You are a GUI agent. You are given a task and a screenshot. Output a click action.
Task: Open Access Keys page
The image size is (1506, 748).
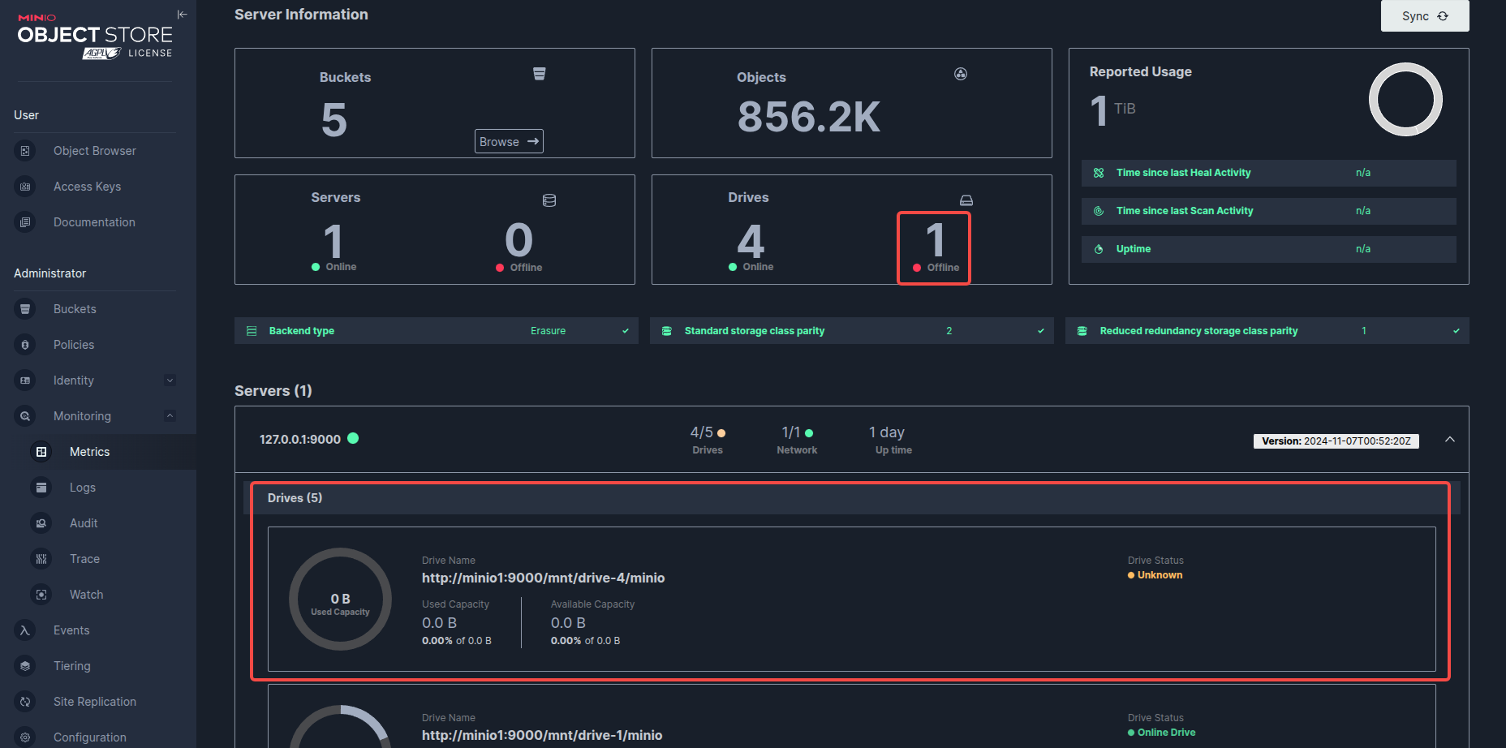point(87,187)
